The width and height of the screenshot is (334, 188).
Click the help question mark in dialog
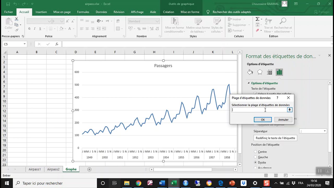tap(277, 98)
